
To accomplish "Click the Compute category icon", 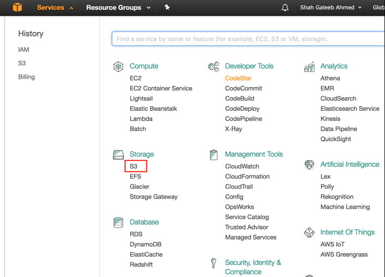I will pyautogui.click(x=118, y=67).
